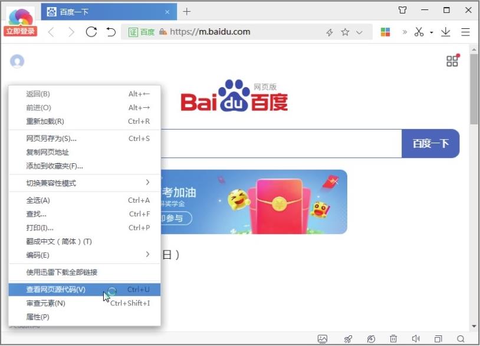The height and width of the screenshot is (346, 480).
Task: Click the status bar rocket accelerator icon
Action: coord(348,339)
